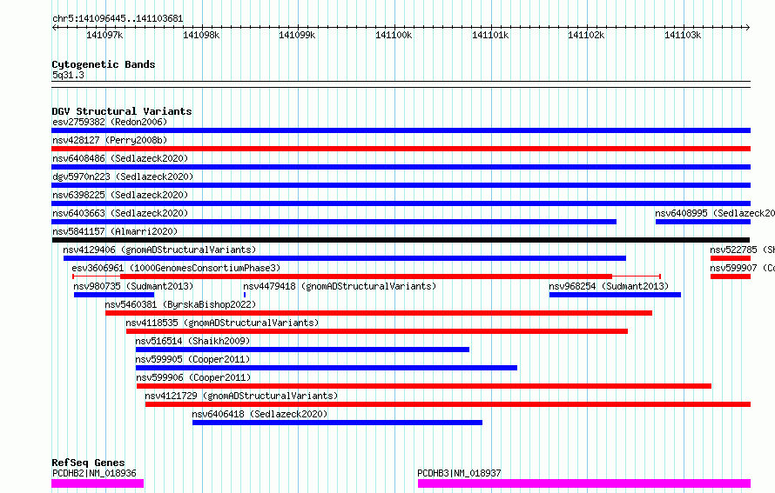The height and width of the screenshot is (493, 775).
Task: Click nsv6406418 (Sedlazeck2020) label
Action: tap(259, 414)
